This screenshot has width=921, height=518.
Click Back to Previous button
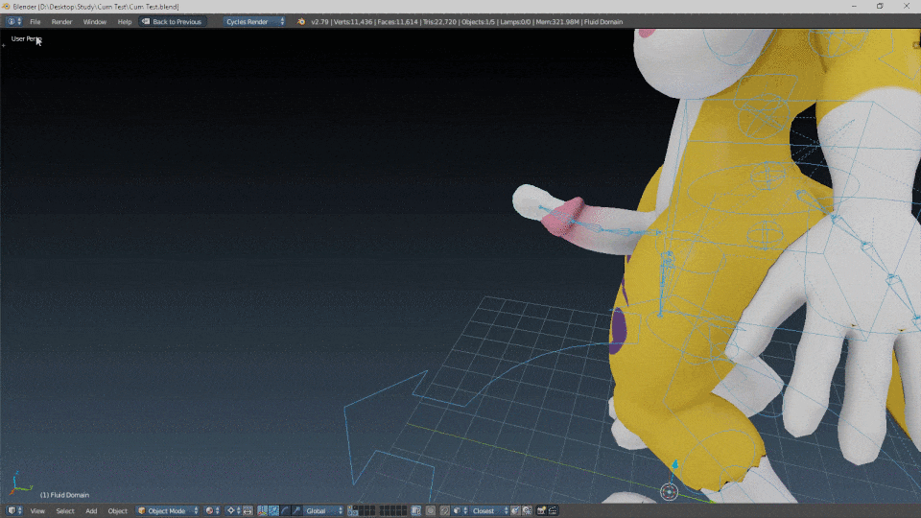click(172, 22)
